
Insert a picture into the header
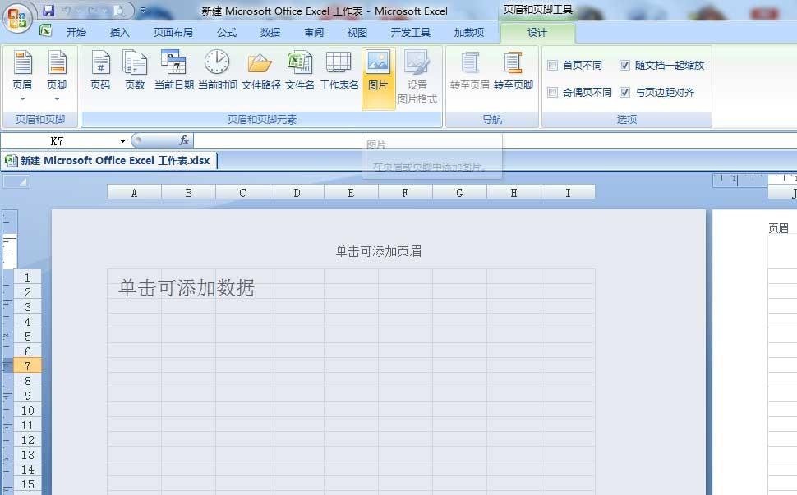pos(378,71)
